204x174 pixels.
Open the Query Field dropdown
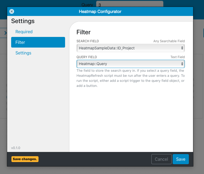click(x=131, y=64)
